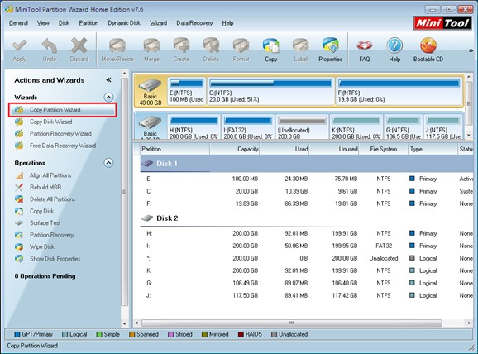This screenshot has width=478, height=354.
Task: Click the Copy toolbar icon
Action: pyautogui.click(x=270, y=50)
